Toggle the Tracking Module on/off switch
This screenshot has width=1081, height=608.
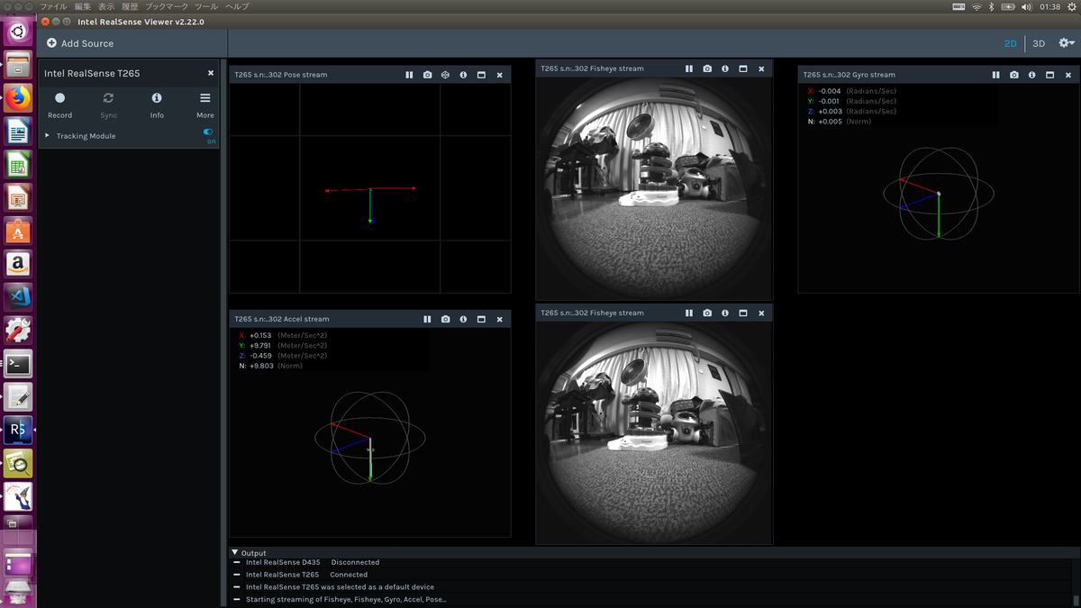(x=208, y=132)
